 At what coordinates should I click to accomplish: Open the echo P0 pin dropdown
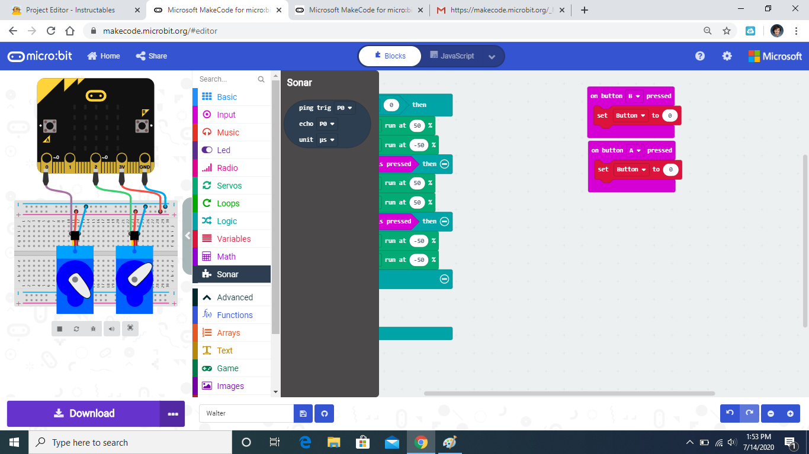click(328, 124)
